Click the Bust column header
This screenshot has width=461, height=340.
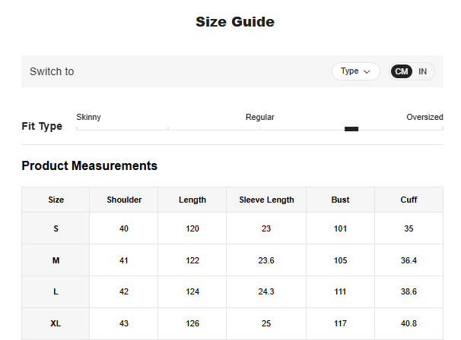(x=340, y=200)
